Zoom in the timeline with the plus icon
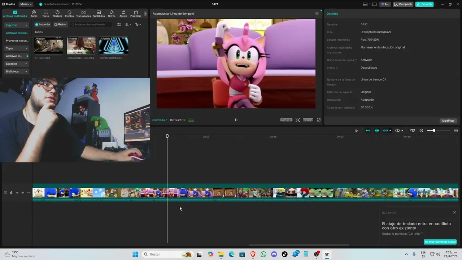The image size is (462, 260). tap(456, 131)
